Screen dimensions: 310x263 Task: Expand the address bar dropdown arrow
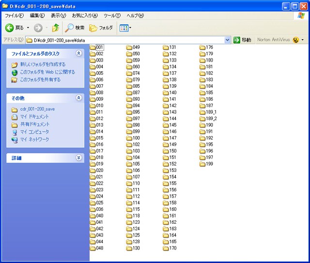pos(228,40)
